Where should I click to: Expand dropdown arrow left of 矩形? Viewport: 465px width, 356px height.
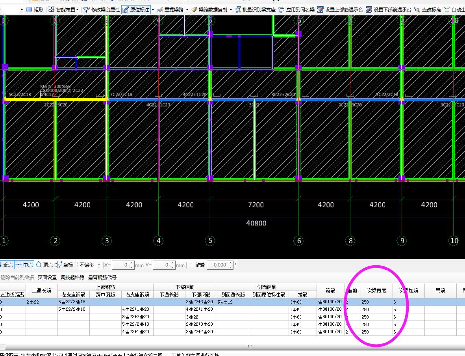coord(22,10)
